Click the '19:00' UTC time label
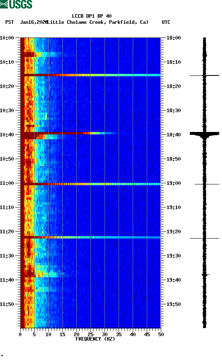The height and width of the screenshot is (360, 222). (x=173, y=183)
